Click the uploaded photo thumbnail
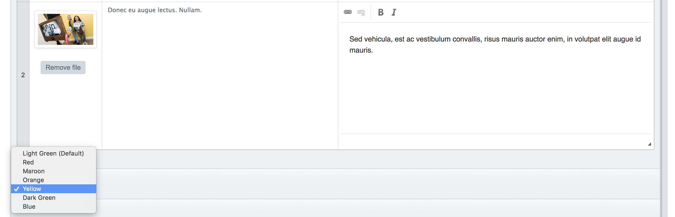675x217 pixels. 66,29
